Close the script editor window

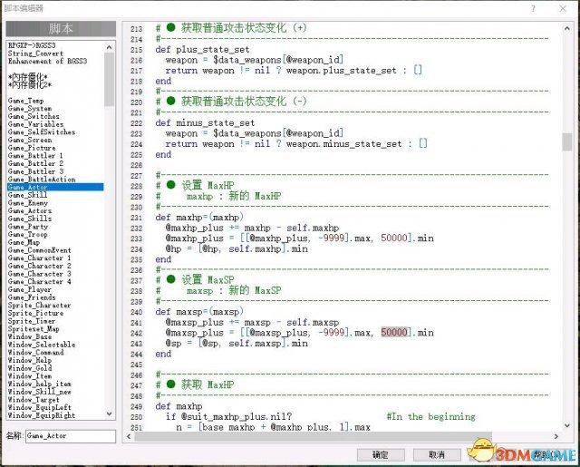coord(563,8)
